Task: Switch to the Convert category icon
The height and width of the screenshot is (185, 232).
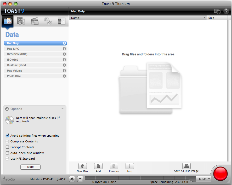Action: [61, 21]
